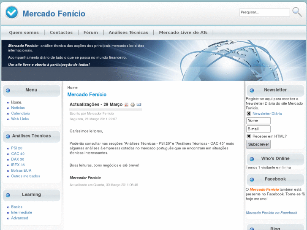
Task: Click the Newsletter module header
Action: point(275,90)
